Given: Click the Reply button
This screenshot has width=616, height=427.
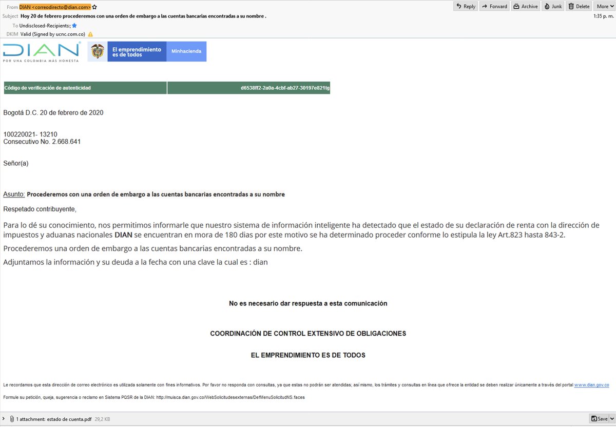Looking at the screenshot, I should (x=466, y=6).
